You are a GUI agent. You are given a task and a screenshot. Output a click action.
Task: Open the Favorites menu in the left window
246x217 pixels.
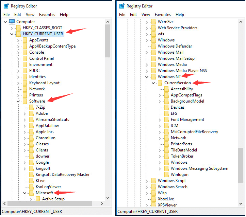47,15
